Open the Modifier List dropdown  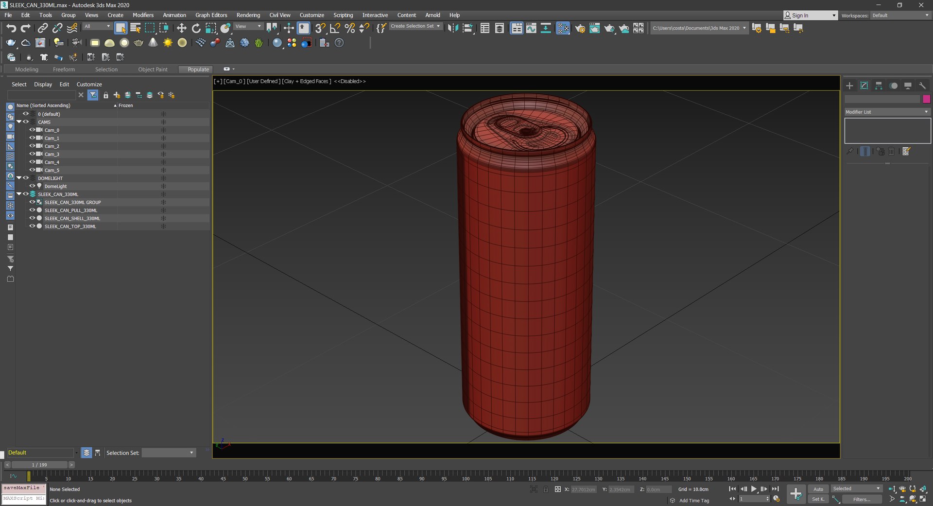[x=887, y=112]
